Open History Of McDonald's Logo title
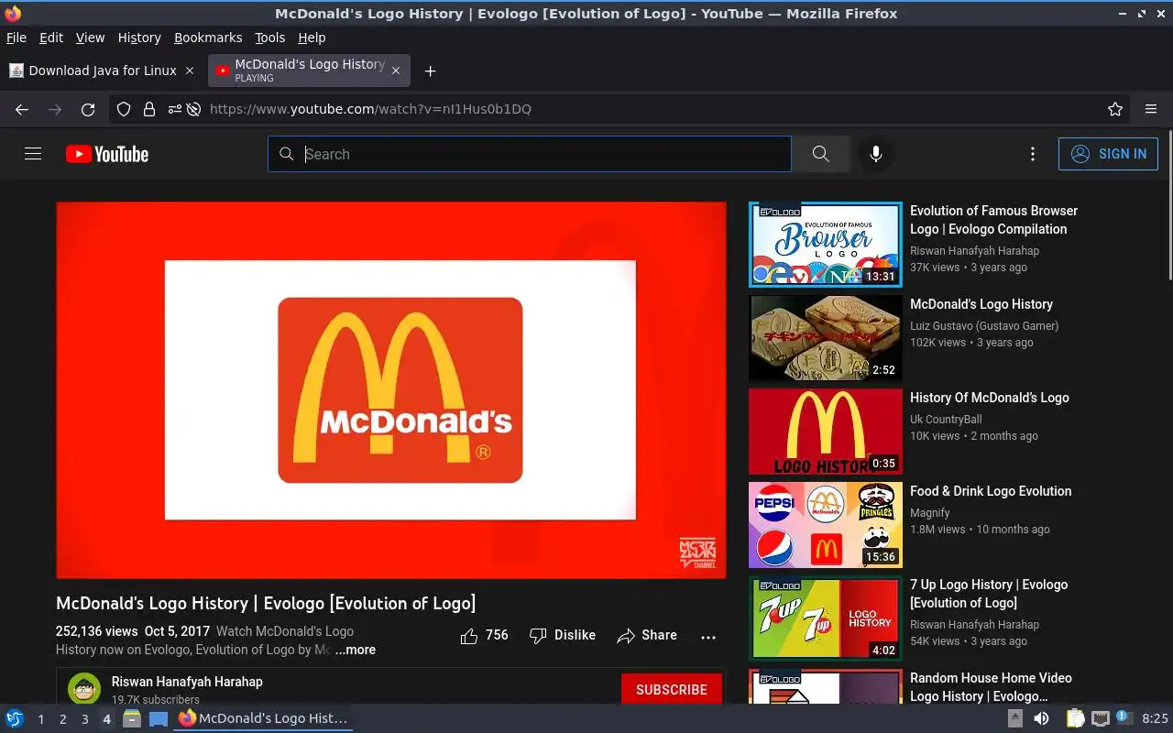The width and height of the screenshot is (1173, 733). [990, 398]
